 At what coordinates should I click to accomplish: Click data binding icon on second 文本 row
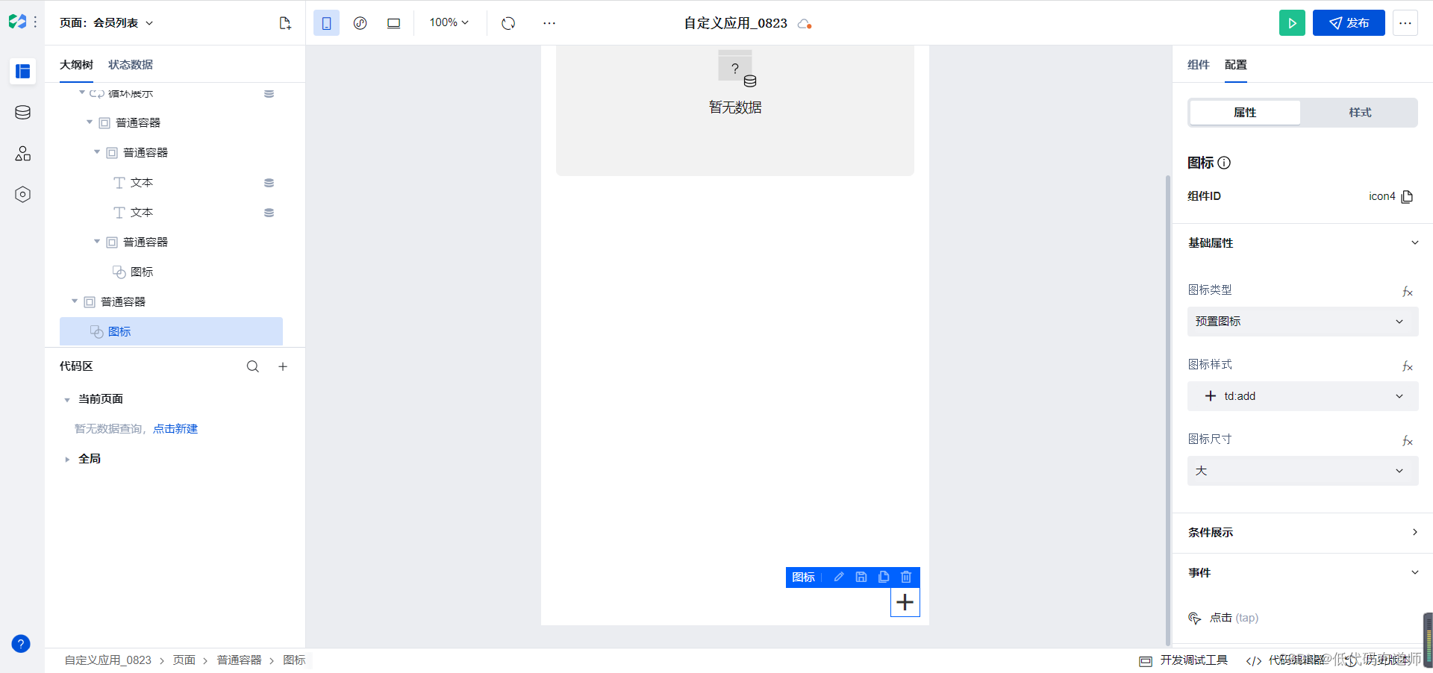269,213
